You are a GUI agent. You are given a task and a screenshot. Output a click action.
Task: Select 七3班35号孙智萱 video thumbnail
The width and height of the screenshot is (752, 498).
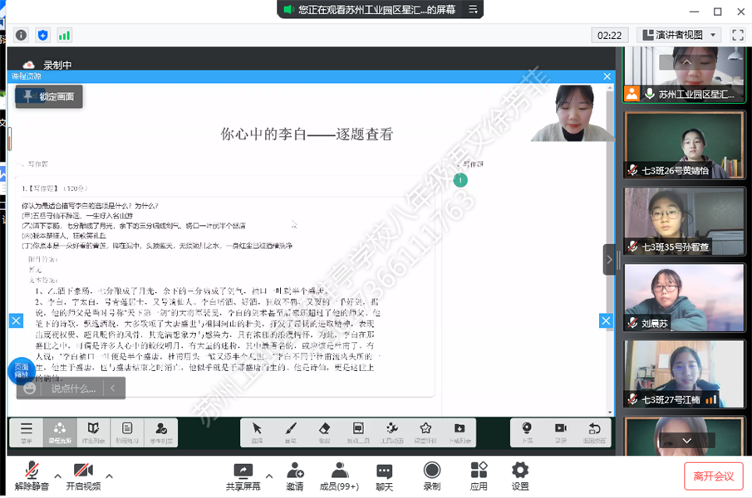pyautogui.click(x=685, y=221)
